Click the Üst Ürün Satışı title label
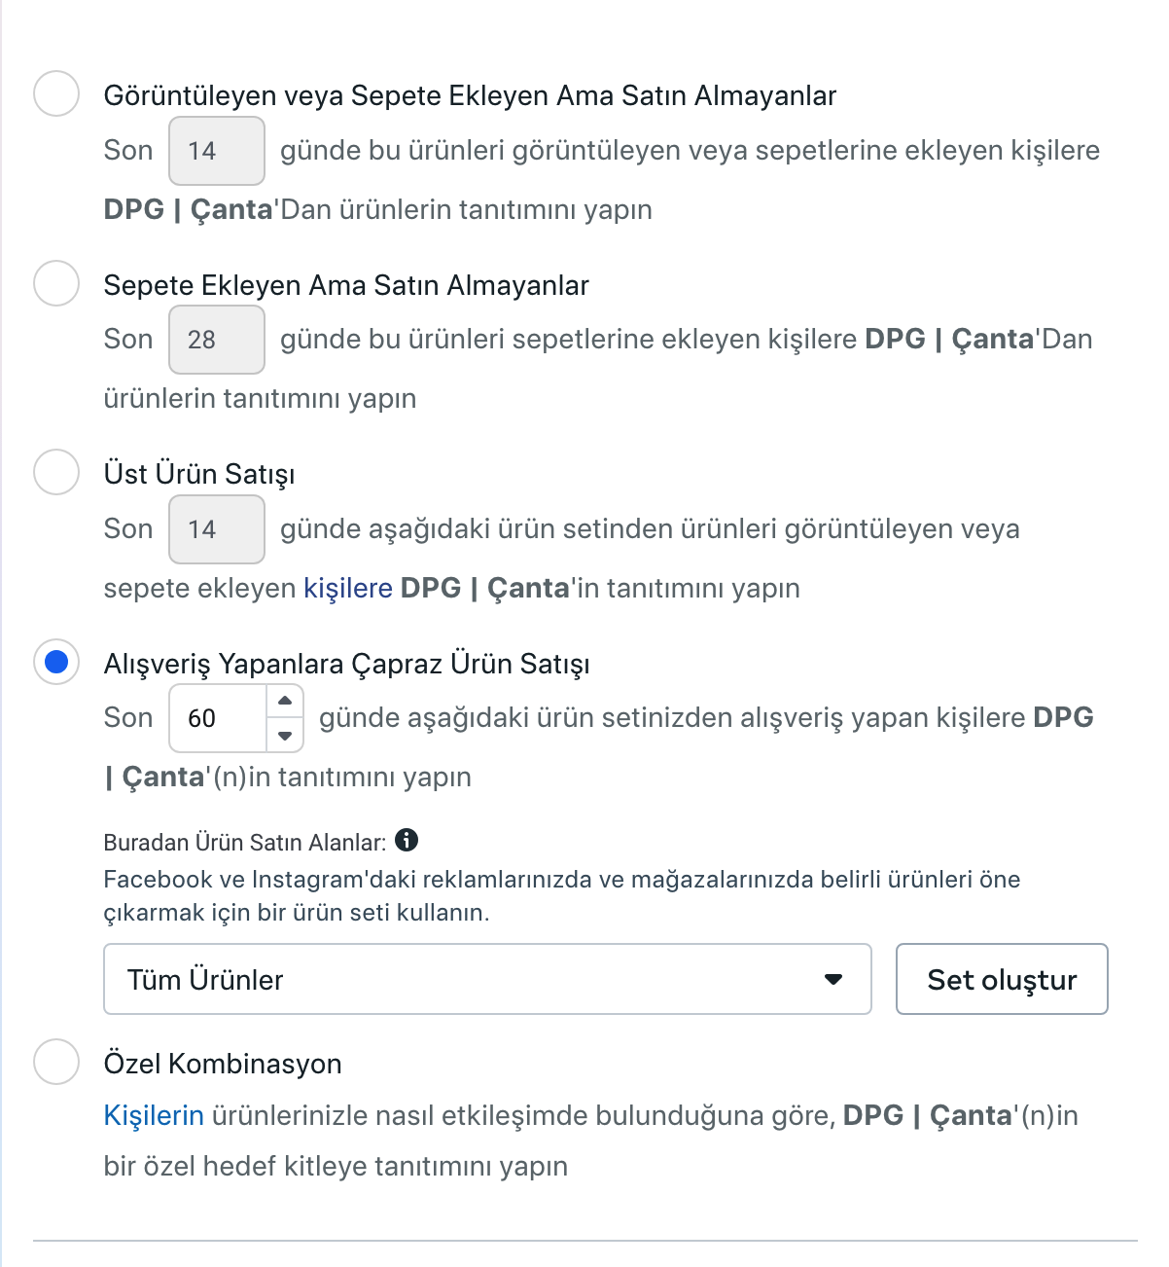Screen dimensions: 1169x1267 [x=199, y=474]
